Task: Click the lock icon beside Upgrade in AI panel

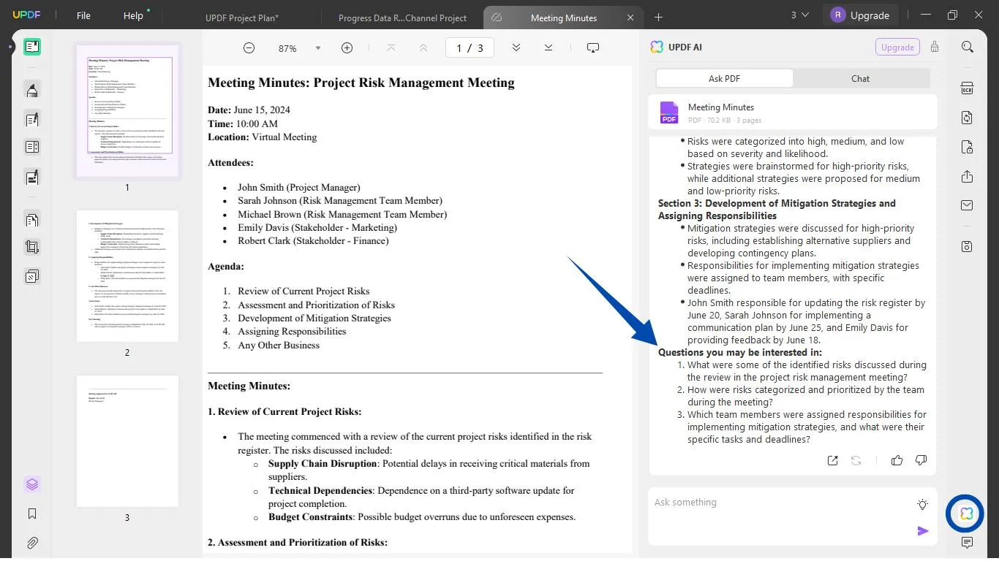Action: pos(935,47)
